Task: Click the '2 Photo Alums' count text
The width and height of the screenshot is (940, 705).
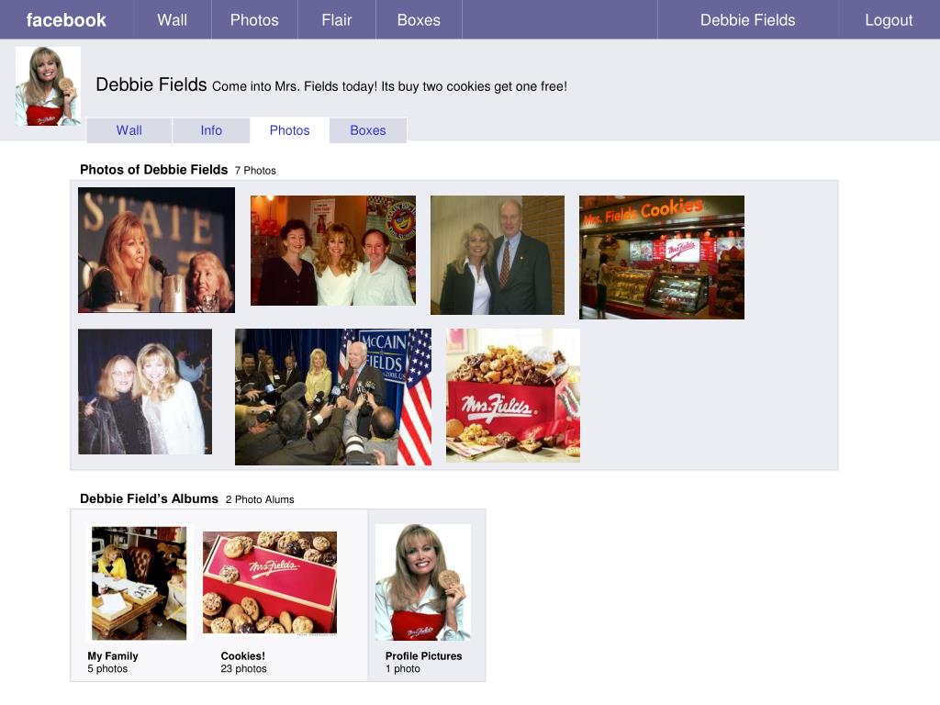Action: click(x=260, y=499)
